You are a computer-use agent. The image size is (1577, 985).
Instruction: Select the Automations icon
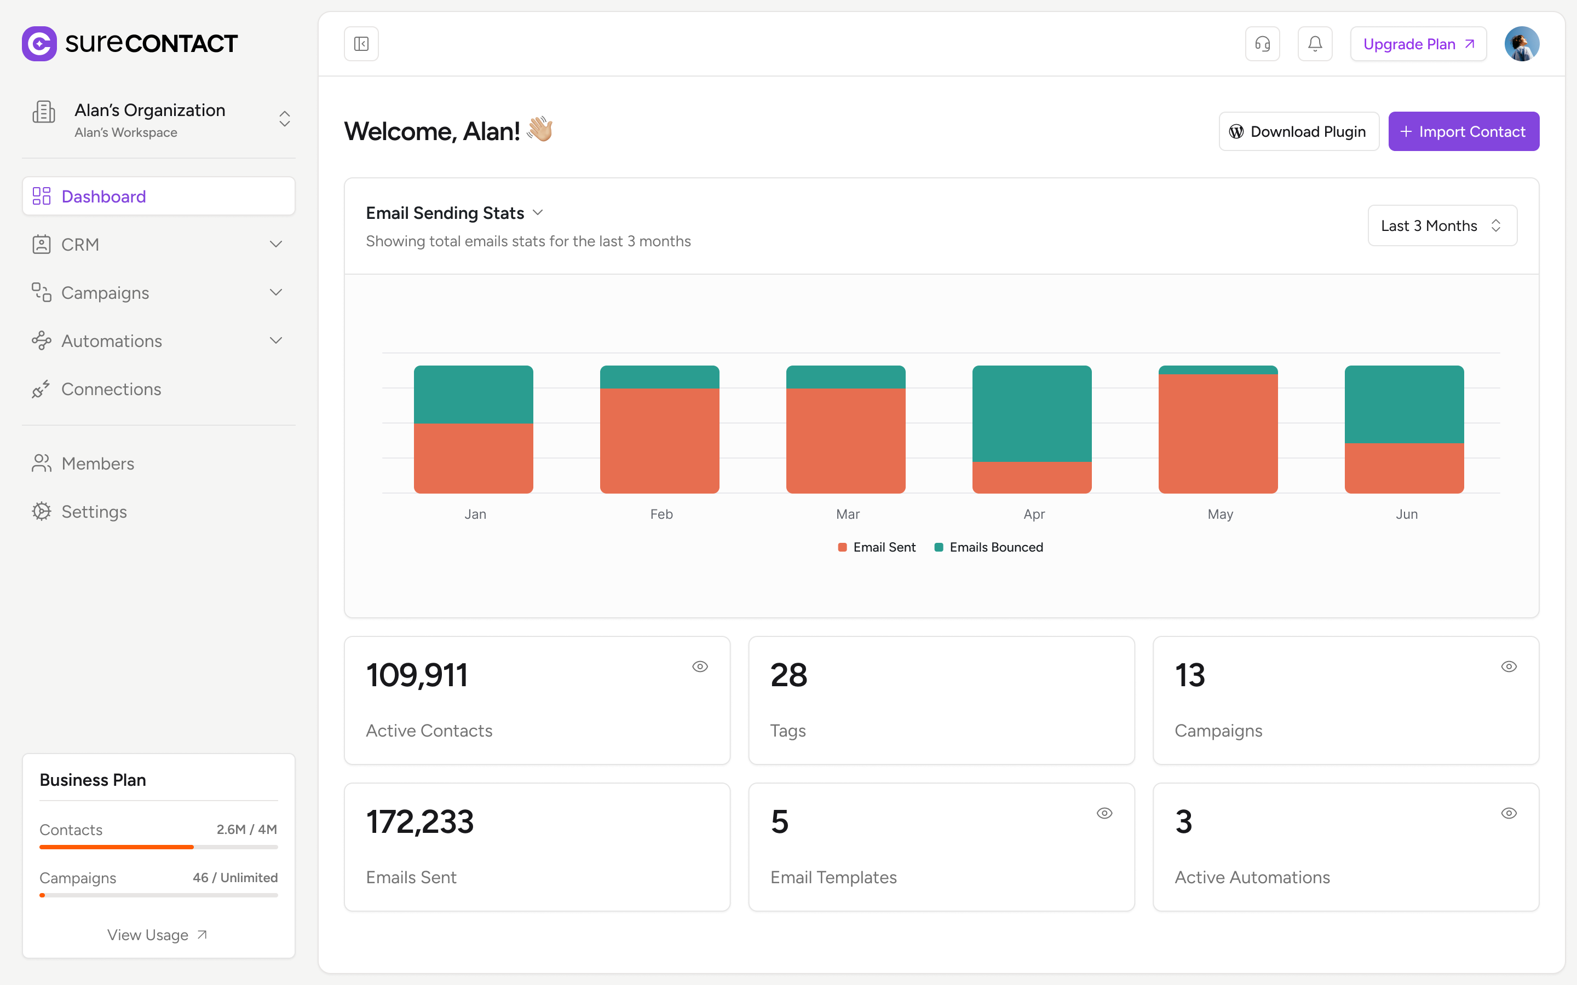42,340
